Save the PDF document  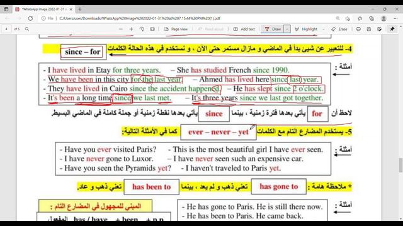(369, 30)
